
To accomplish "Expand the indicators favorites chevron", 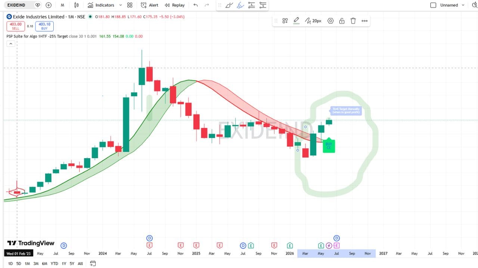I will coord(120,5).
